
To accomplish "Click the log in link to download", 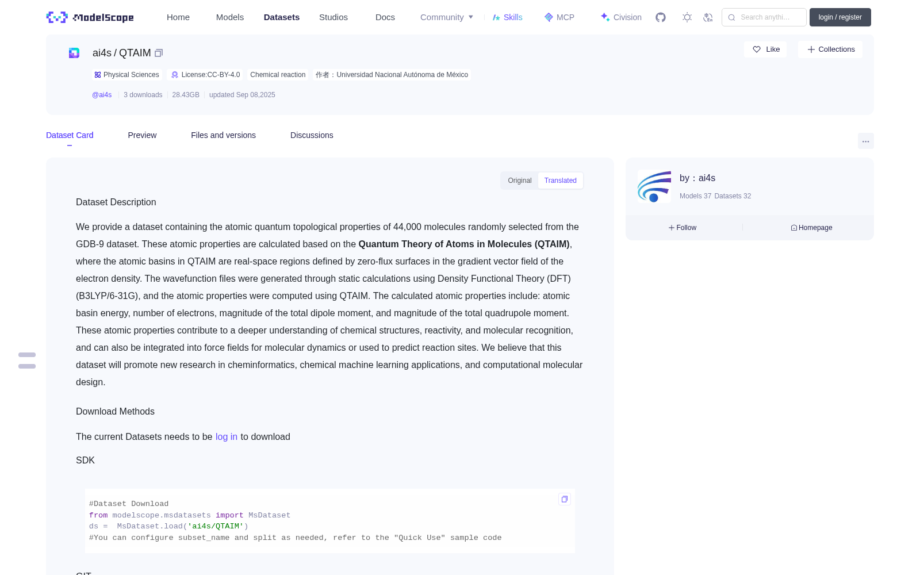I will click(227, 437).
